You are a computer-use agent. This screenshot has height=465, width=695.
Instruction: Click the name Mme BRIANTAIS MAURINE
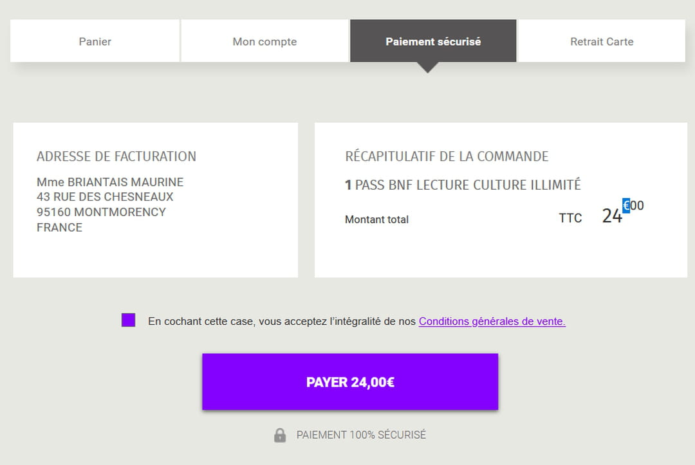click(x=110, y=182)
